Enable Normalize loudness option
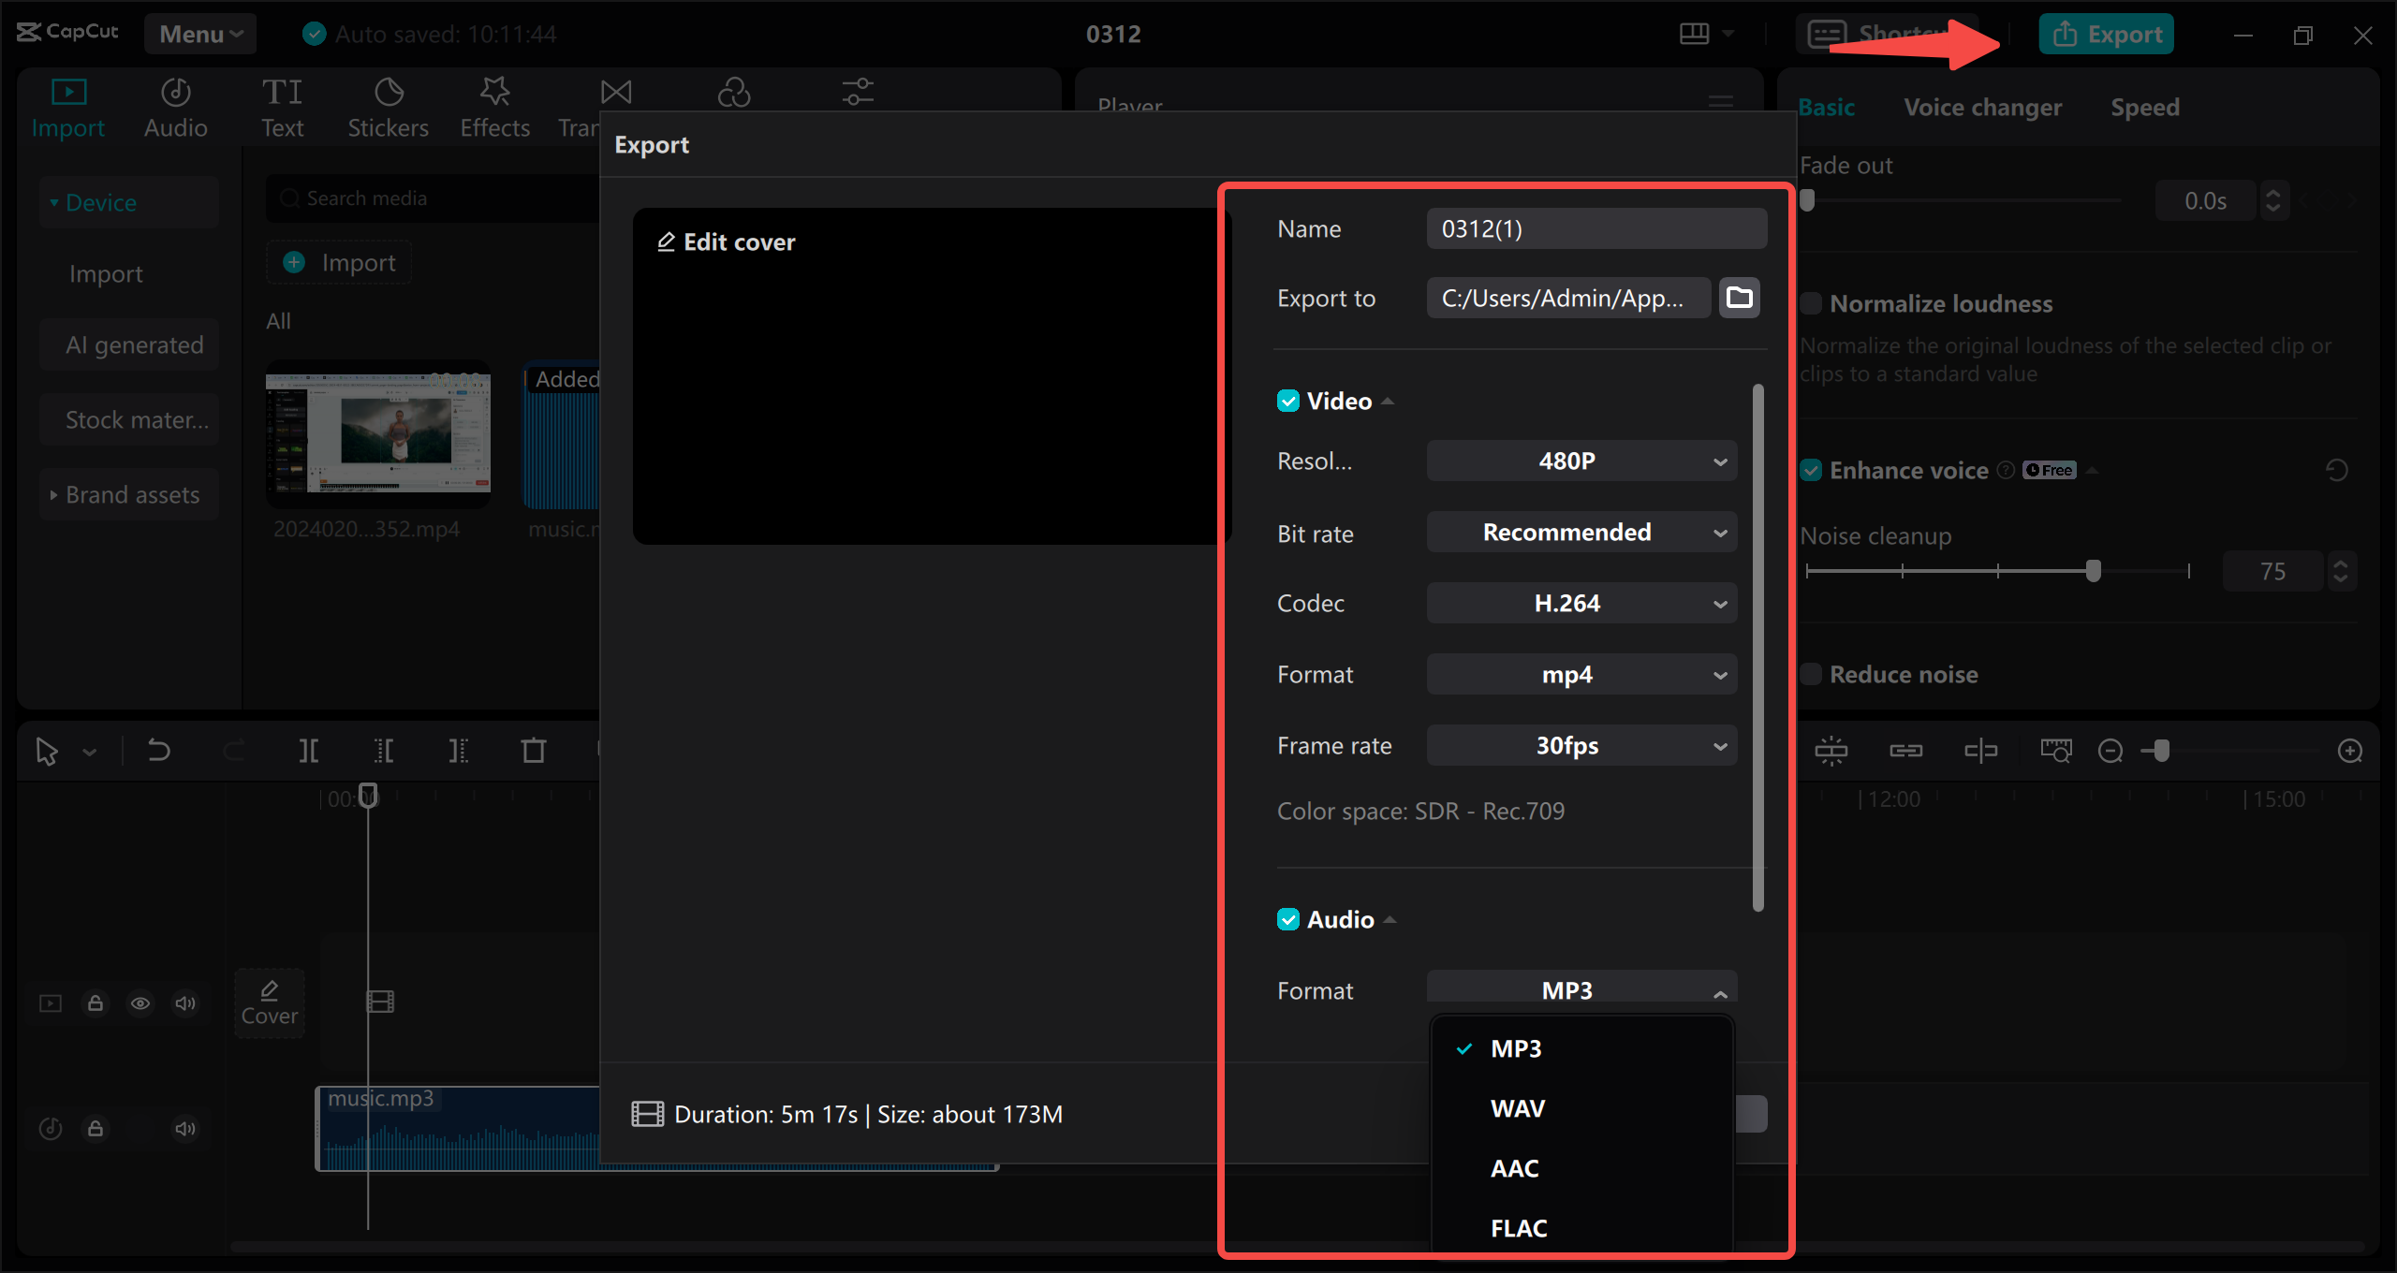This screenshot has width=2397, height=1273. click(x=1811, y=304)
